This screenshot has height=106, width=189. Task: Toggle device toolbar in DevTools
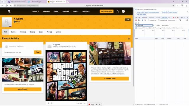[x=139, y=18]
